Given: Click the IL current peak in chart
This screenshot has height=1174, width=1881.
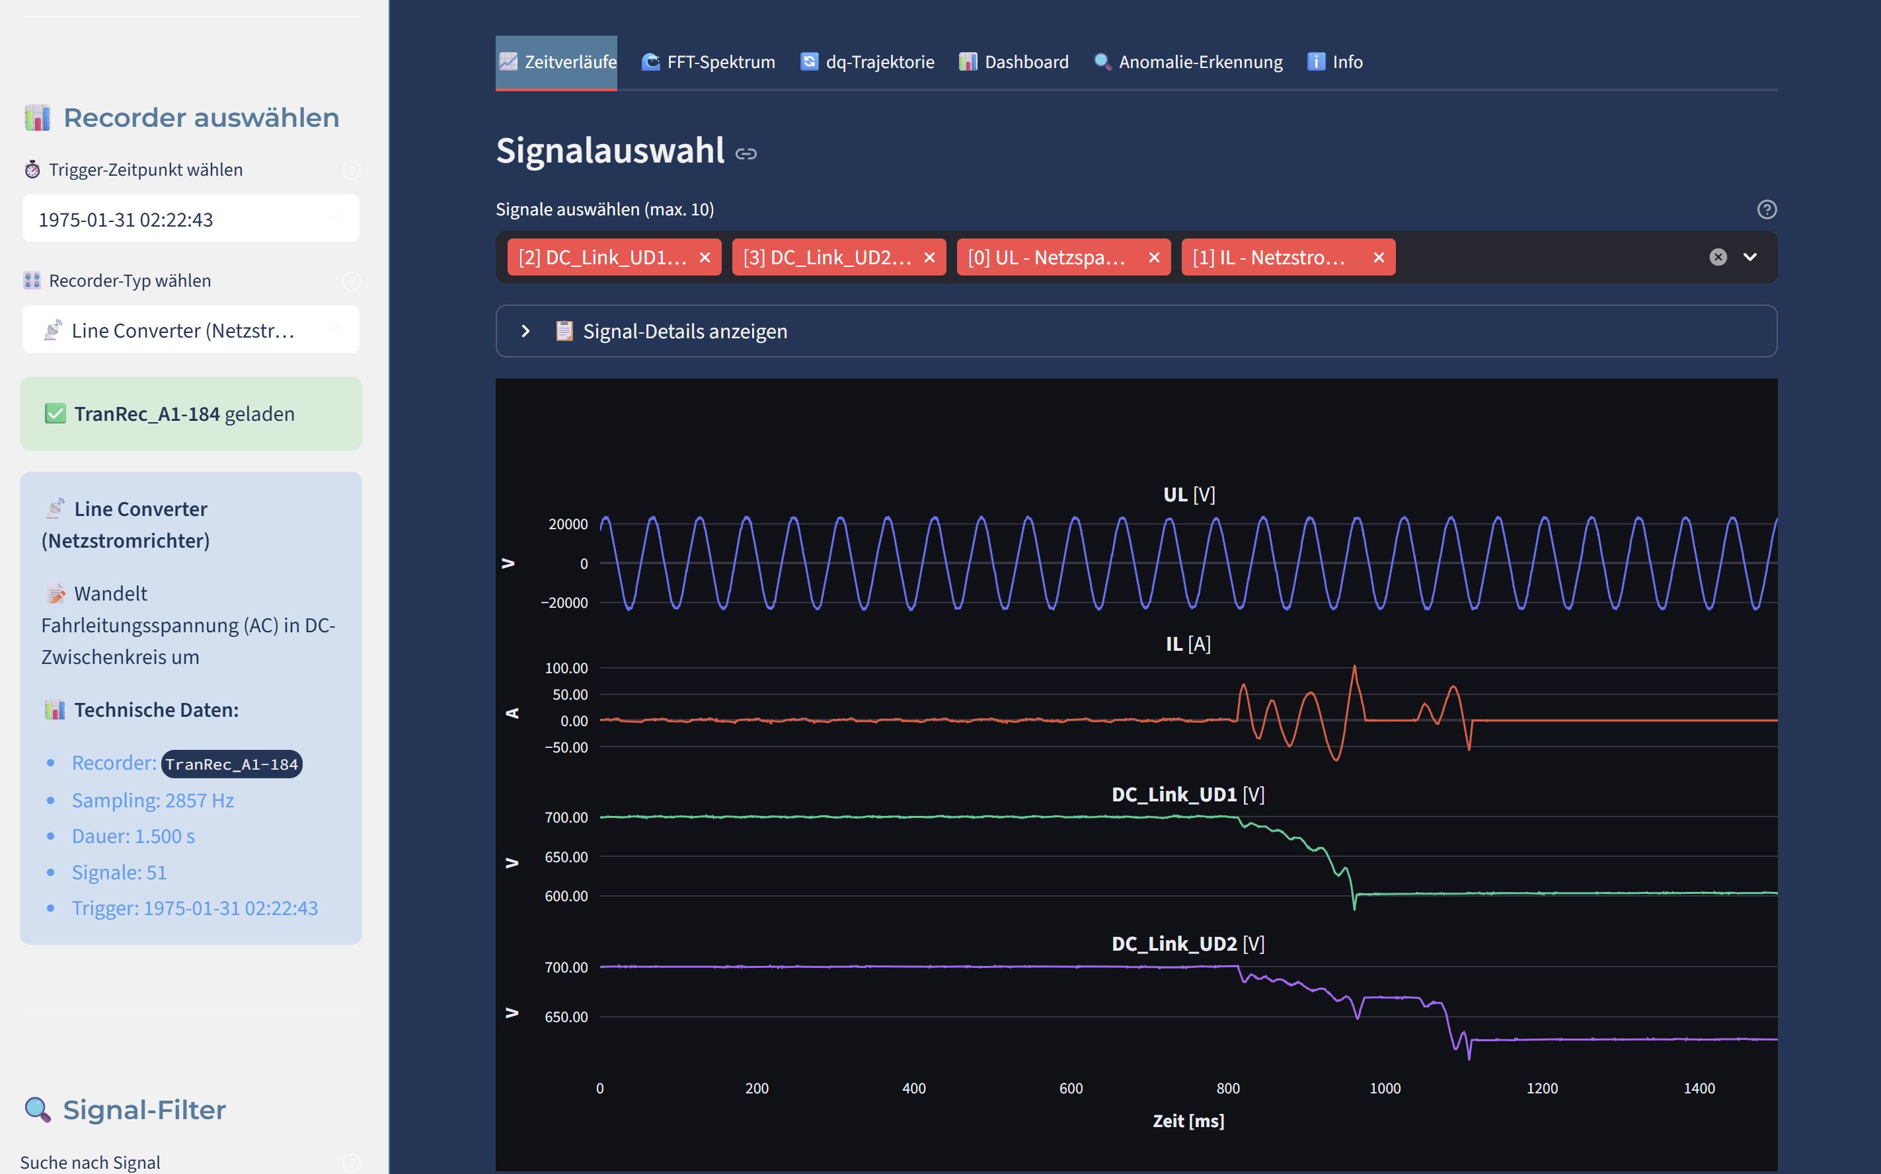Looking at the screenshot, I should [1354, 667].
